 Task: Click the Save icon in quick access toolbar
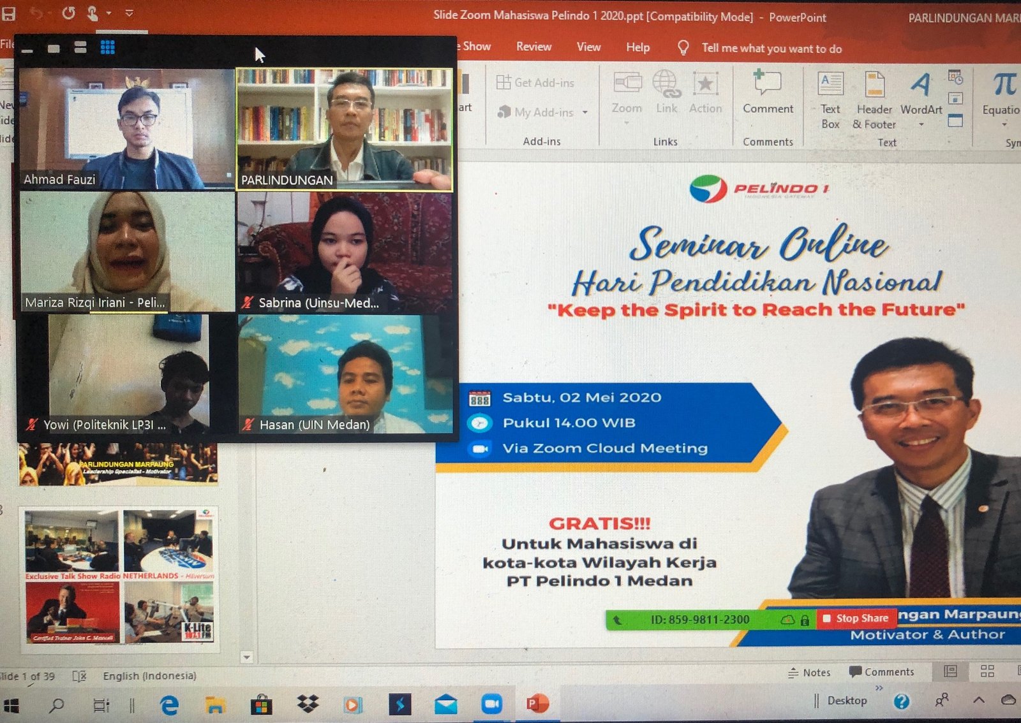tap(8, 13)
